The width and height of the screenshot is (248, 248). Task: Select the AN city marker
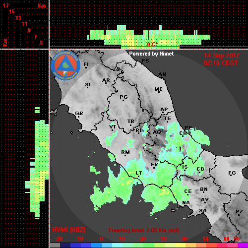click(162, 75)
